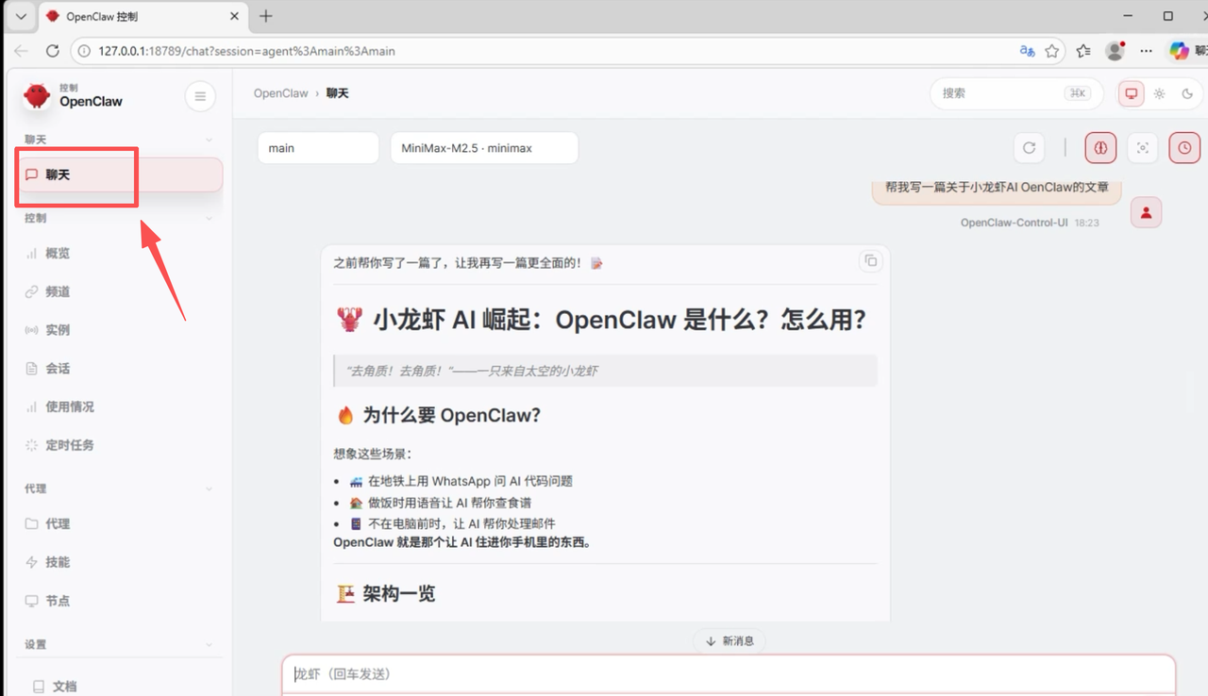Screen dimensions: 1208x696
Task: Click the message input box
Action: point(729,674)
